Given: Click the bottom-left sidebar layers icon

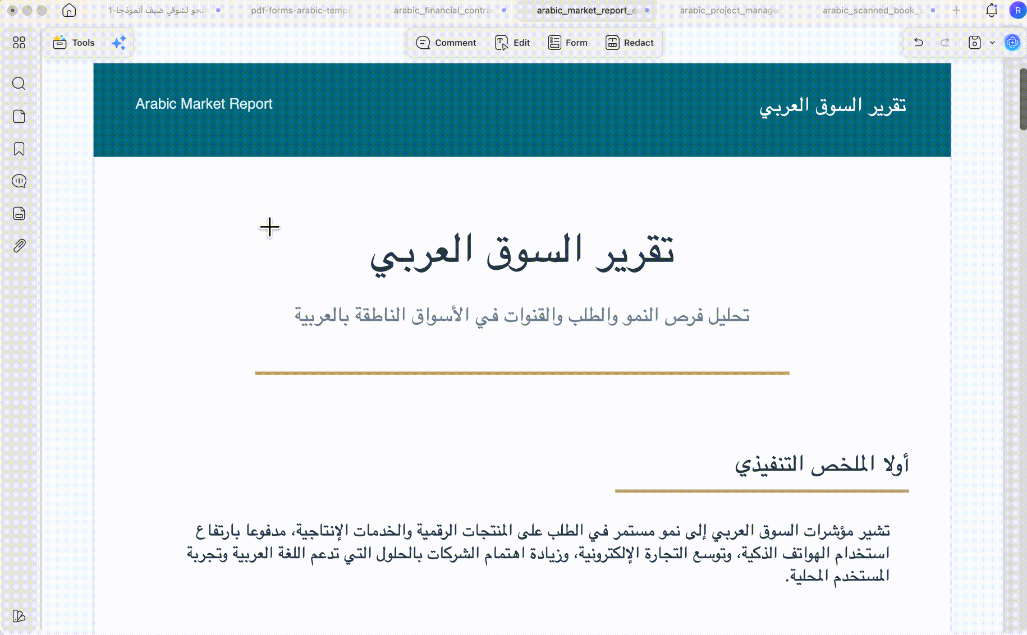Looking at the screenshot, I should point(19,616).
